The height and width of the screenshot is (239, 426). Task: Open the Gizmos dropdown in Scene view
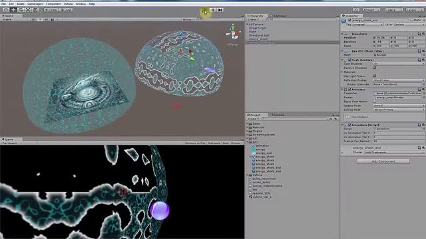point(188,19)
